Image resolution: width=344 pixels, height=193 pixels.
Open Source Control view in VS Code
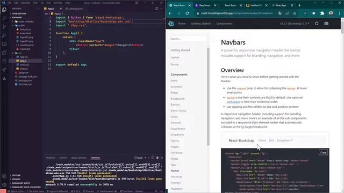(4, 27)
